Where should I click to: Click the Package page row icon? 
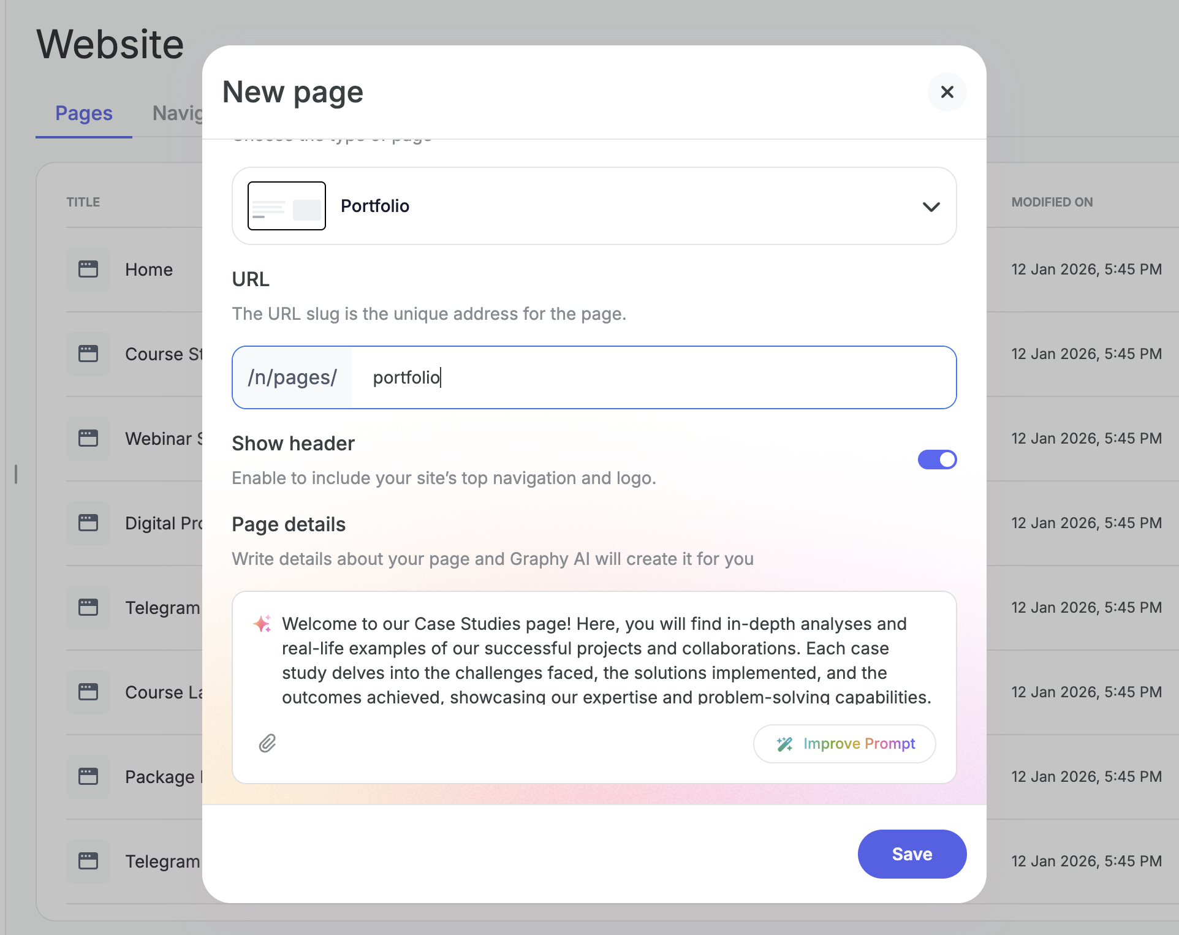tap(88, 776)
